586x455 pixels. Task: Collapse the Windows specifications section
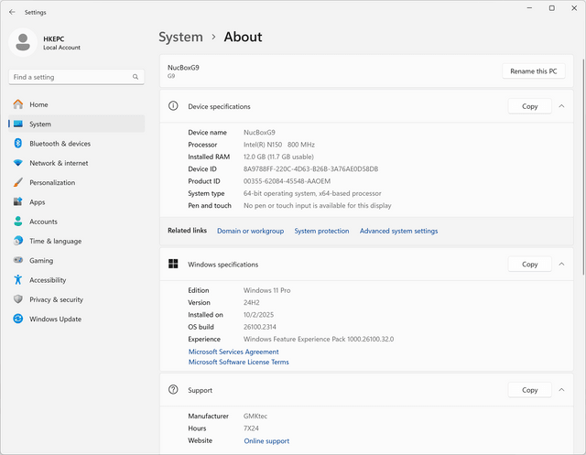pos(561,264)
